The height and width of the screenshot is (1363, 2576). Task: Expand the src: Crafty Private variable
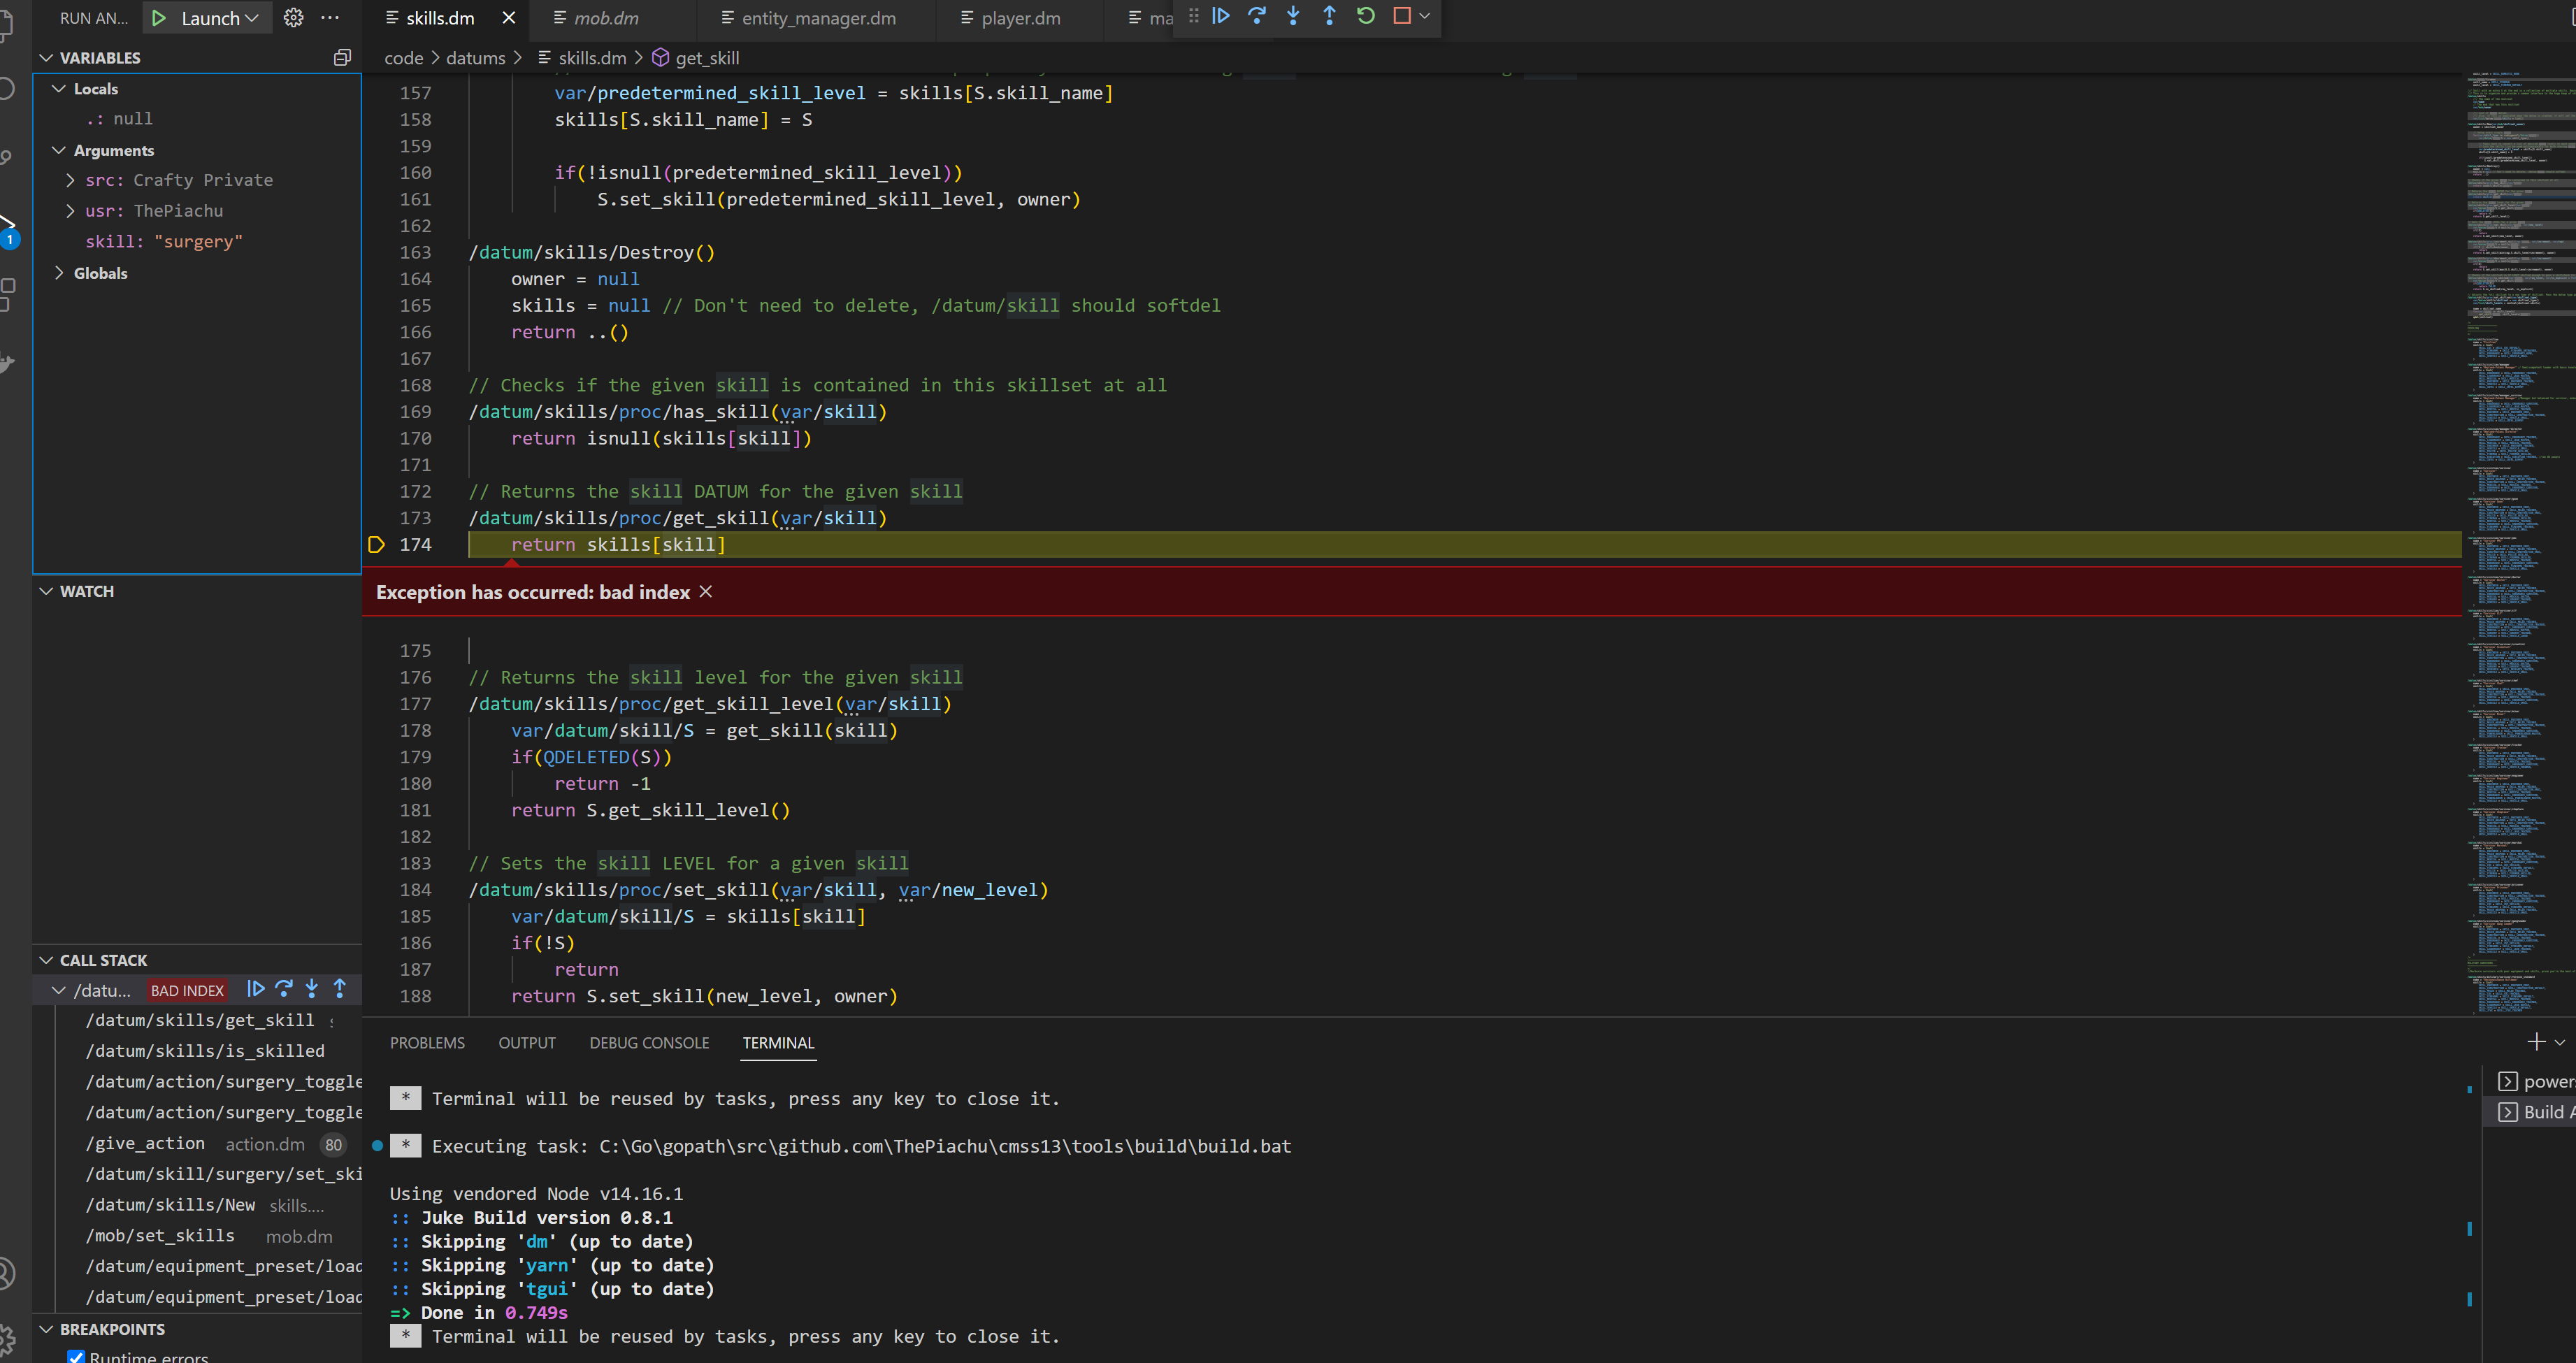(x=69, y=180)
